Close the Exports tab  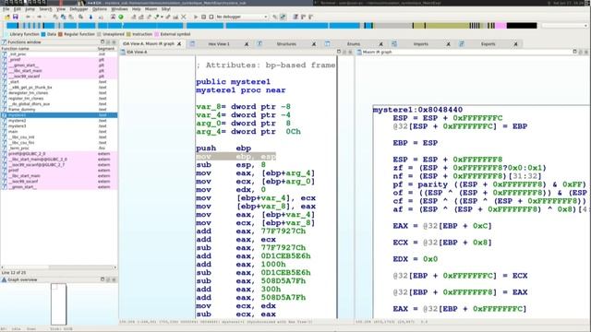515,44
